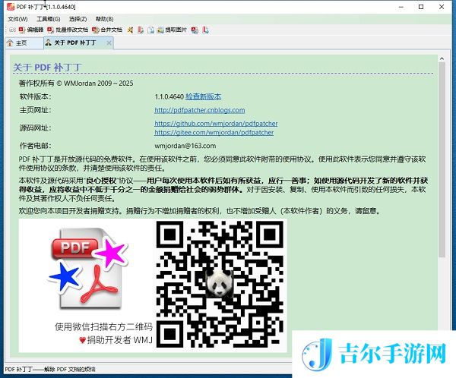The image size is (456, 378).
Task: Open the 提取图片 extract images tool
Action: [172, 30]
